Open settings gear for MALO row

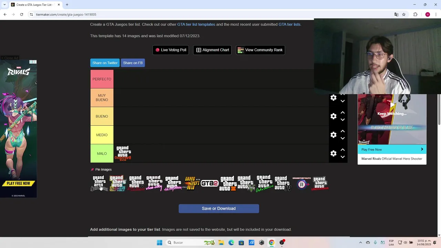(x=333, y=154)
